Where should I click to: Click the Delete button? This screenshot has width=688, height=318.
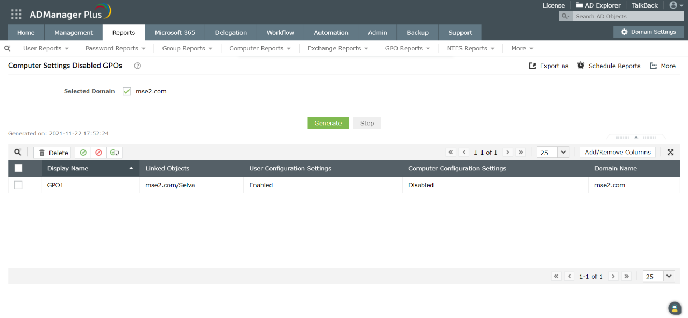[52, 153]
